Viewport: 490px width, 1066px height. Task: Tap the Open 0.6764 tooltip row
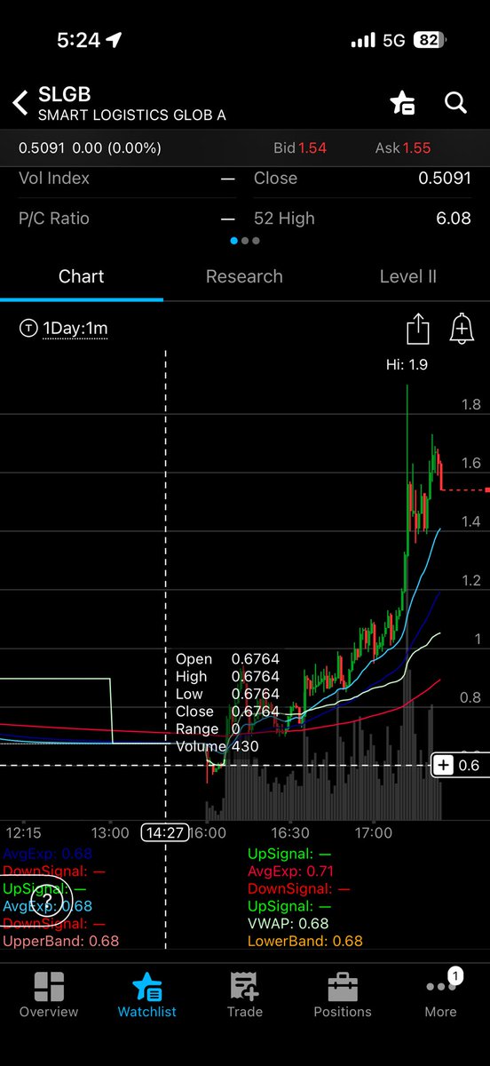pos(227,659)
